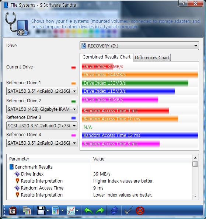Click the red cancel icon
Screen dimensions: 206x219
[x=140, y=211]
